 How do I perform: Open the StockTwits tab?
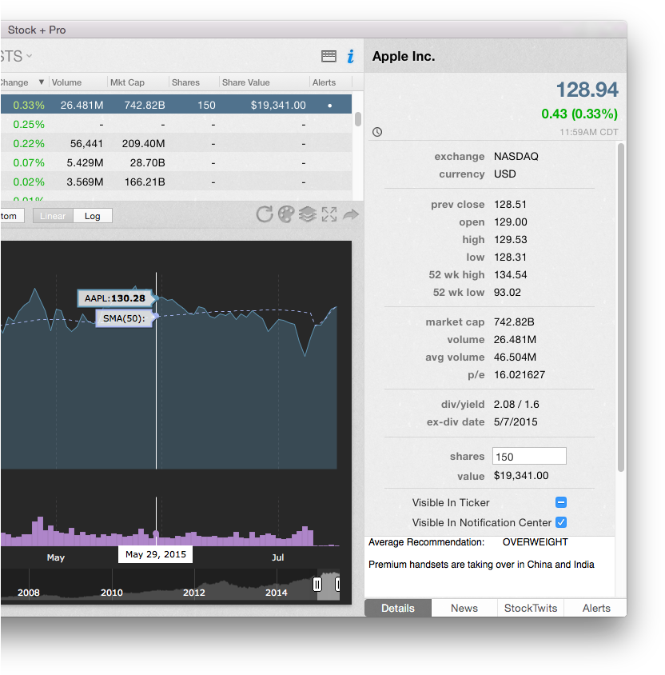531,608
